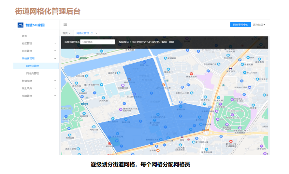Click the red 嘉莲派出所 map marker
The height and width of the screenshot is (174, 289).
point(191,74)
